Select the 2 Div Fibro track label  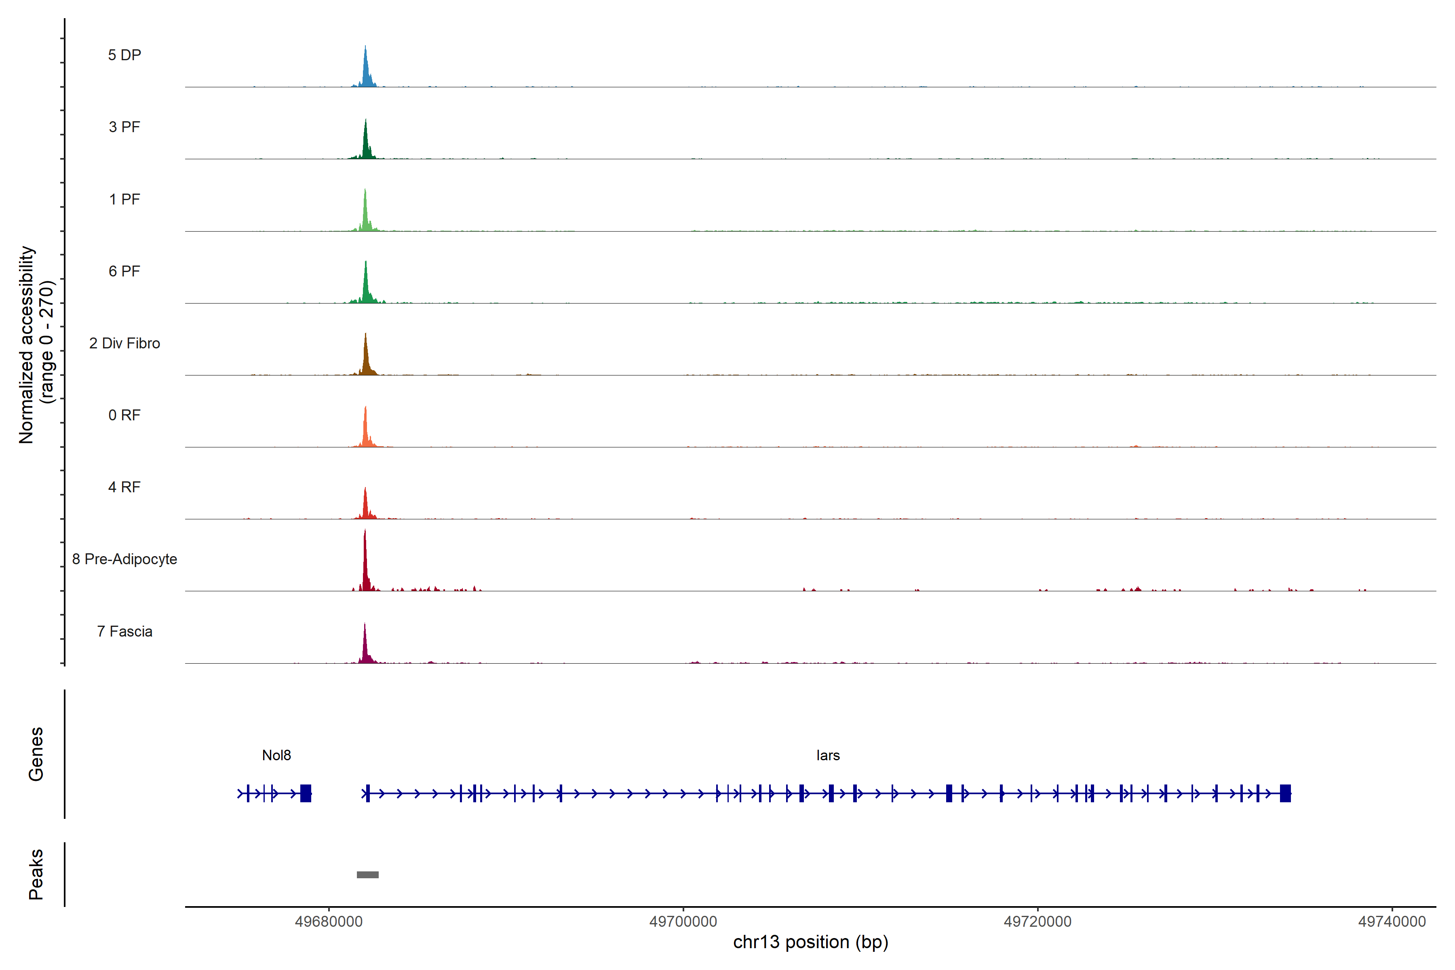pos(124,343)
